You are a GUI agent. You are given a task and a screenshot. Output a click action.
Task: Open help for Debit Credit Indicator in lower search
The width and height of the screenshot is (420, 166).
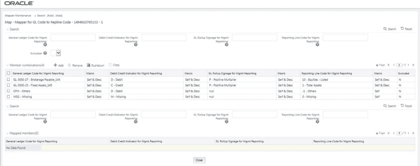[136, 121]
